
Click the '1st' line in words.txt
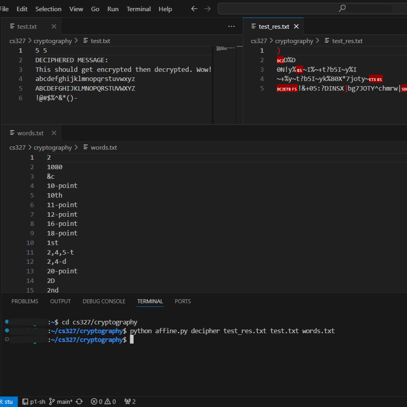tap(53, 243)
